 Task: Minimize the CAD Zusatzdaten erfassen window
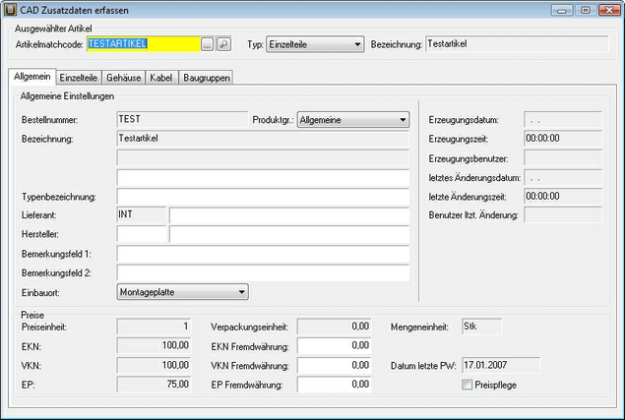(562, 10)
